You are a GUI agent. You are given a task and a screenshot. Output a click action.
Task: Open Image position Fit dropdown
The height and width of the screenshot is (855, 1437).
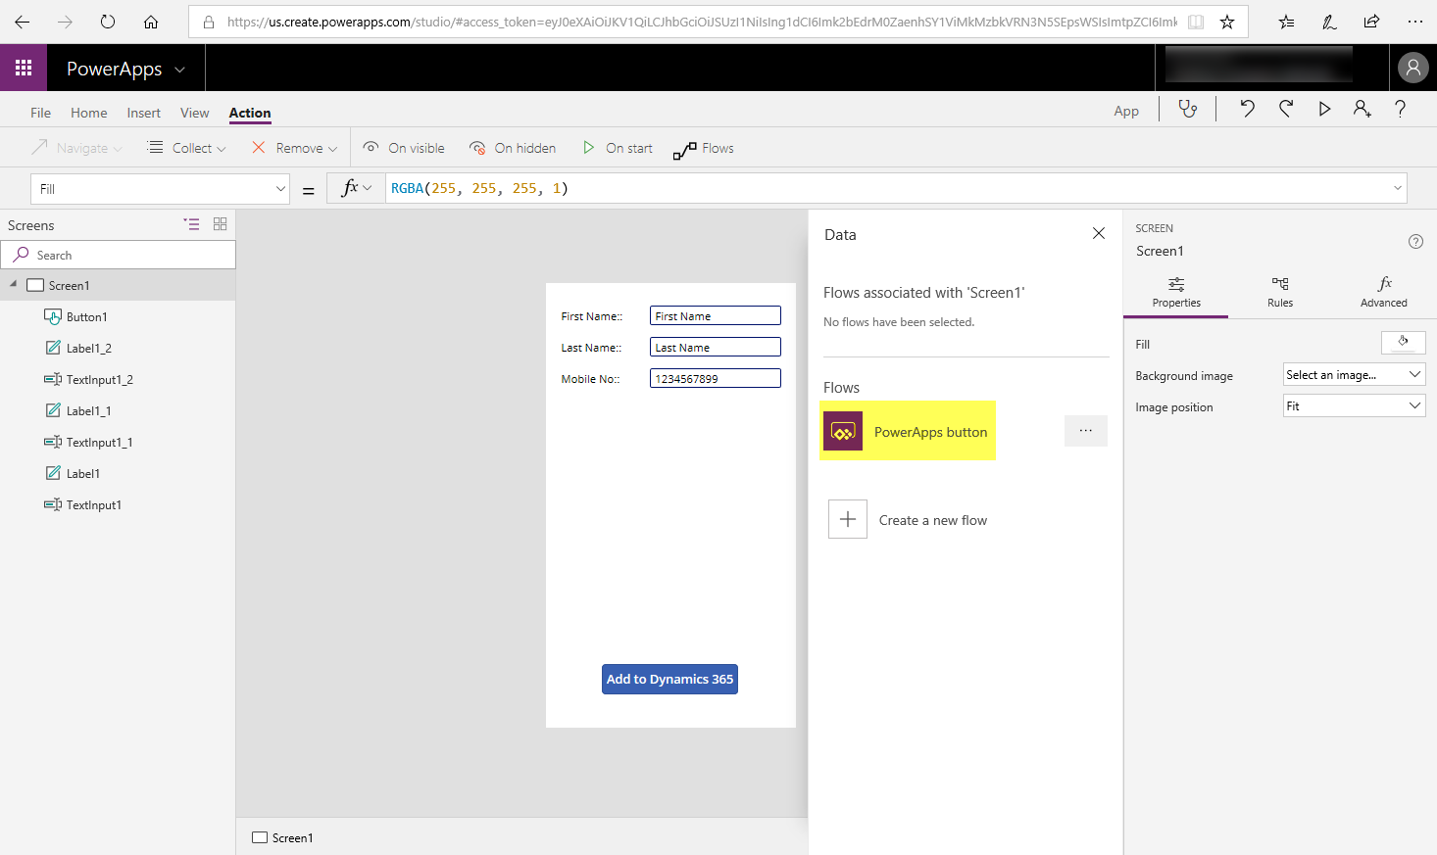pyautogui.click(x=1355, y=405)
